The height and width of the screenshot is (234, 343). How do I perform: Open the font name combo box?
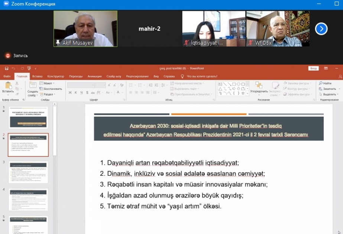coord(81,85)
